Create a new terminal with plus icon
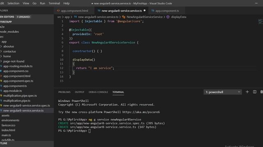The width and height of the screenshot is (263, 147). pos(247,92)
